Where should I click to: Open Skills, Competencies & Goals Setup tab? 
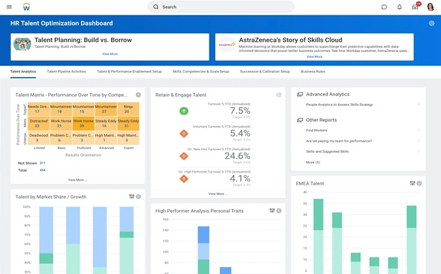click(x=201, y=72)
